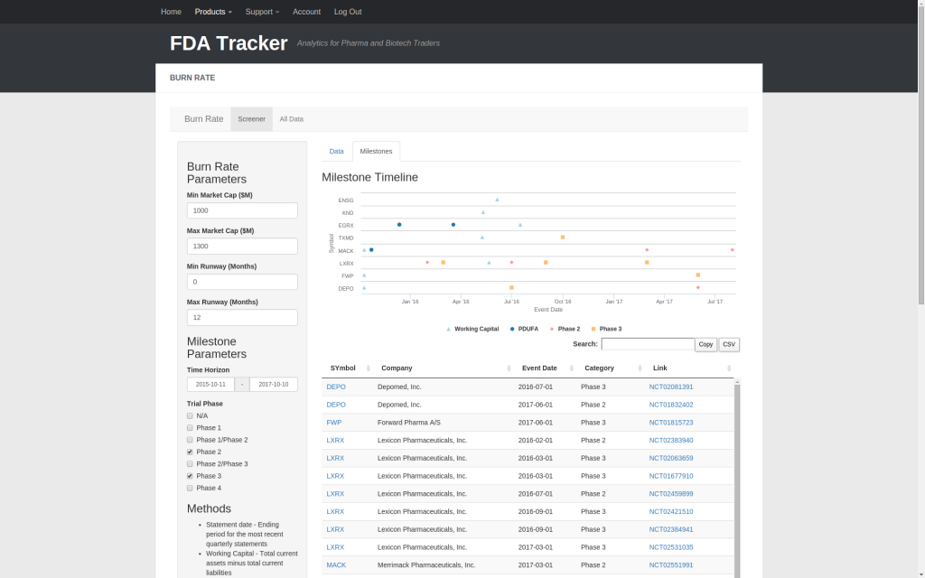The height and width of the screenshot is (578, 925).
Task: Enable the Phase 1/Phase 2 checkbox
Action: click(190, 440)
